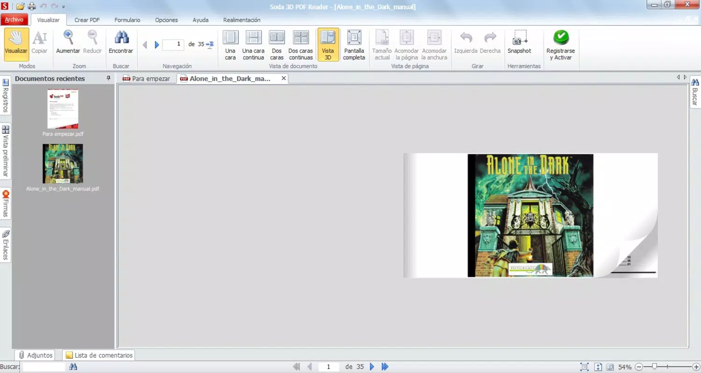Open the Adjuntos bottom tab

(35, 355)
